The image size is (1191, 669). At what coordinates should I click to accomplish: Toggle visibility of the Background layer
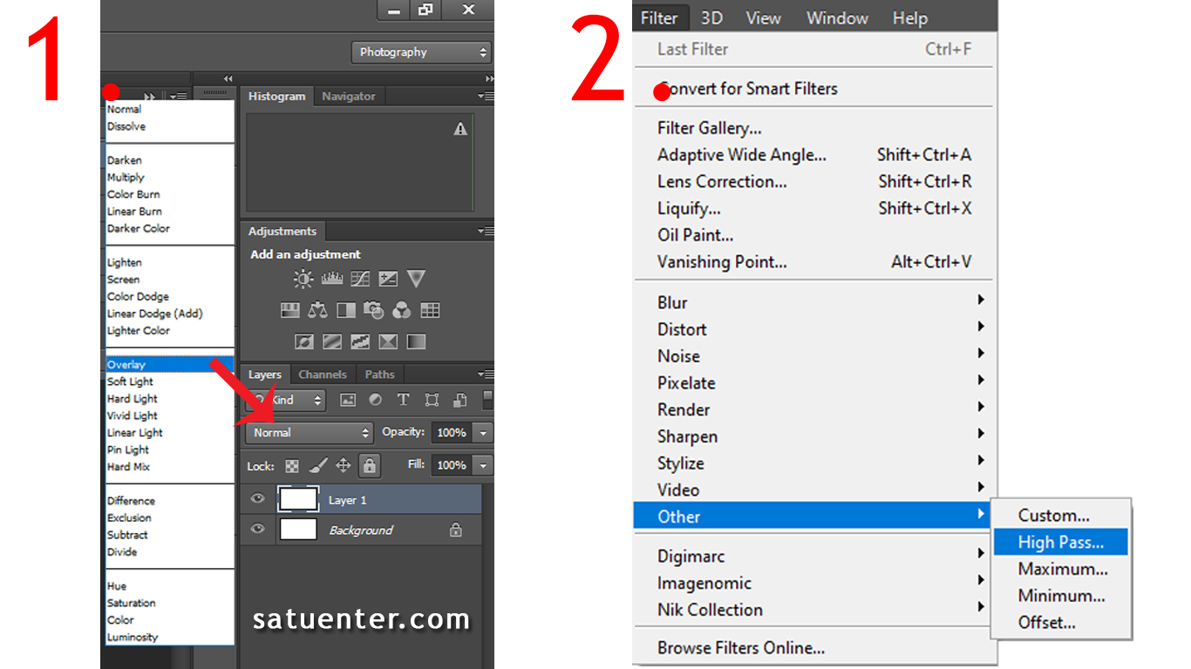coord(257,529)
